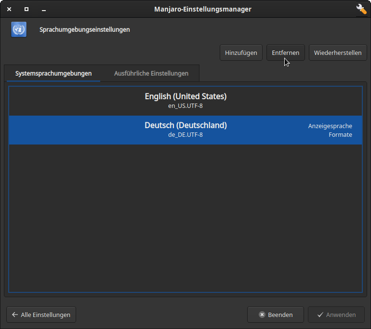Go back via Alle Einstellungen button
Image resolution: width=371 pixels, height=329 pixels.
click(41, 315)
